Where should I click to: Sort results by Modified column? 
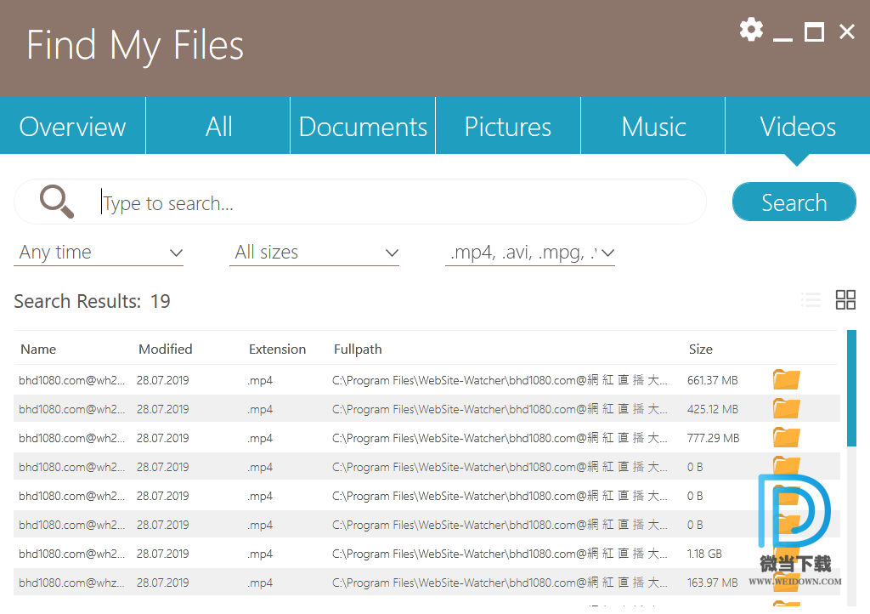point(166,350)
